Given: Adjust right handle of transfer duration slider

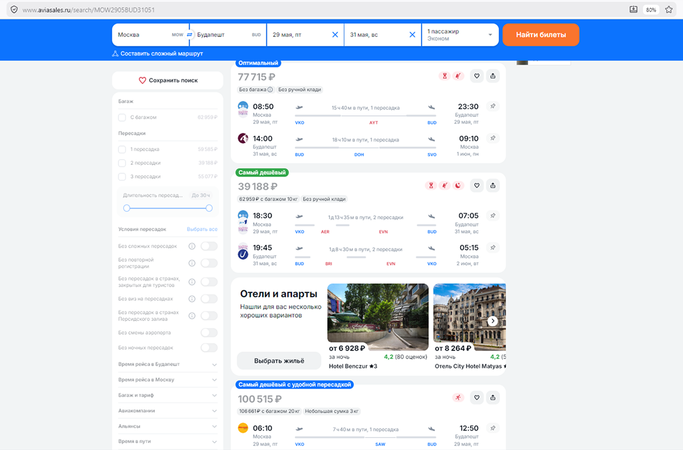Looking at the screenshot, I should coord(209,209).
